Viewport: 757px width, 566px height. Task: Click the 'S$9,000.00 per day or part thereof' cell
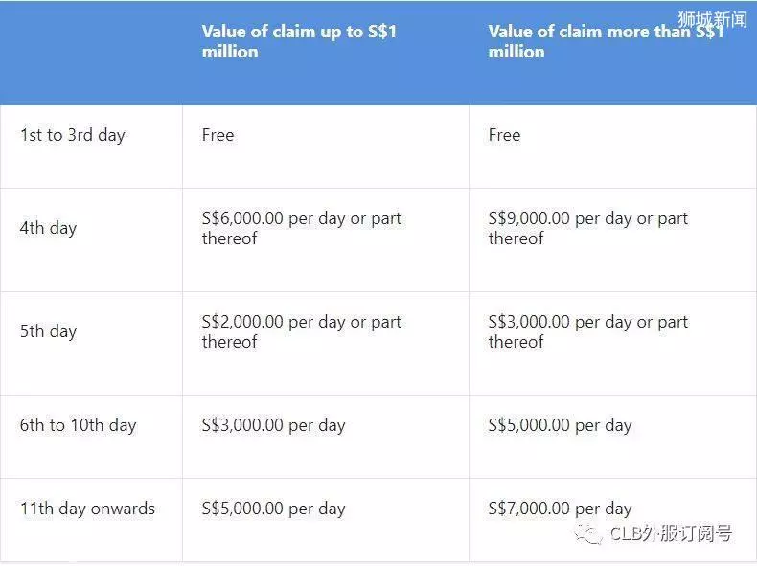point(588,228)
